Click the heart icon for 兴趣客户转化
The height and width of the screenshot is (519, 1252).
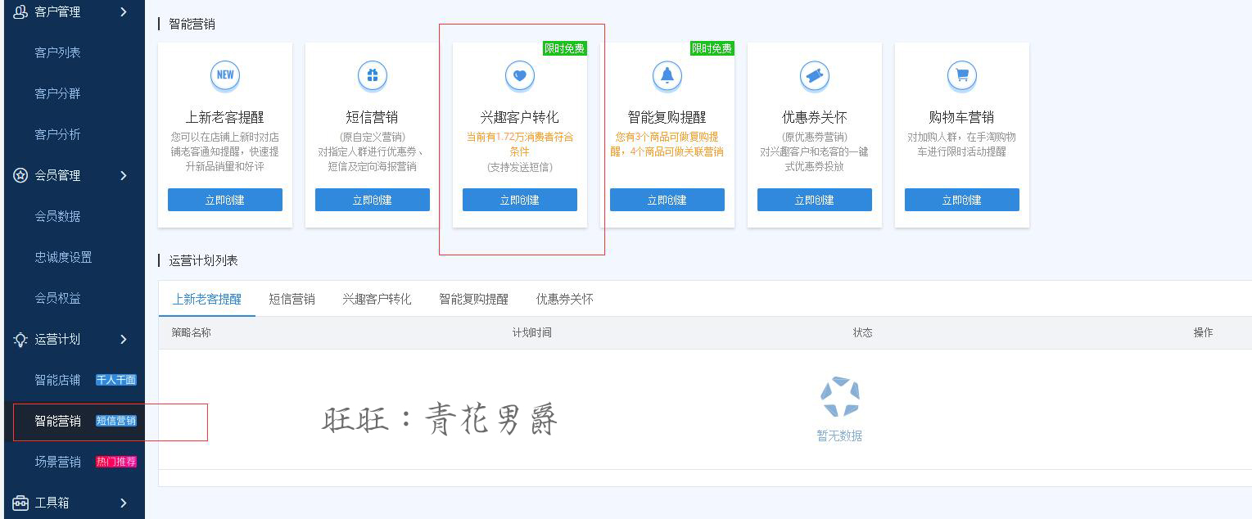[519, 76]
